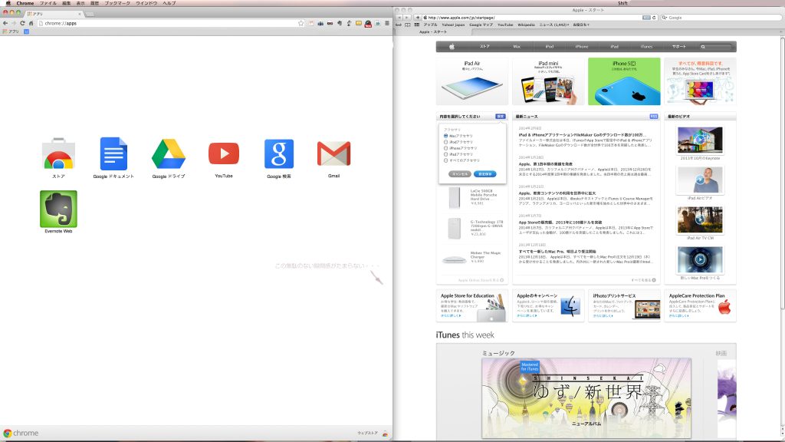Open the AppleCare Protection Plan tile

tap(700, 305)
